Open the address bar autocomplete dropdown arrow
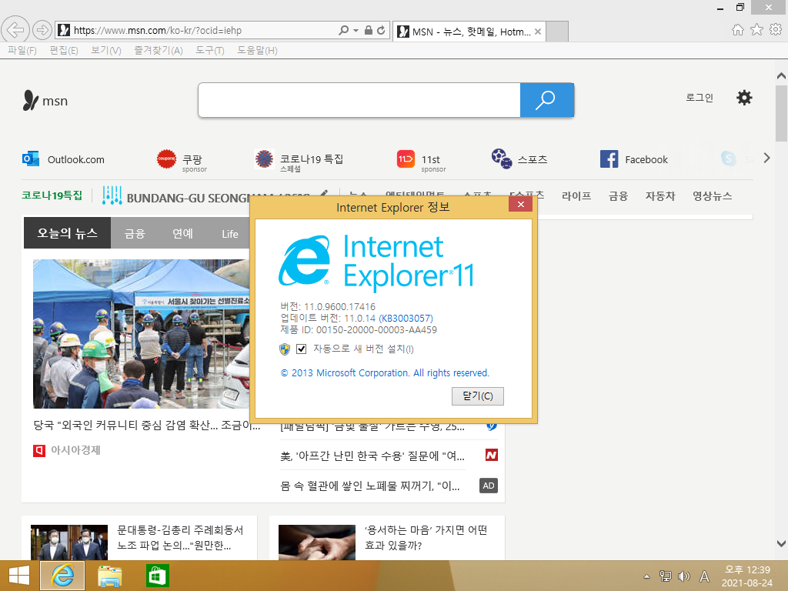 356,30
